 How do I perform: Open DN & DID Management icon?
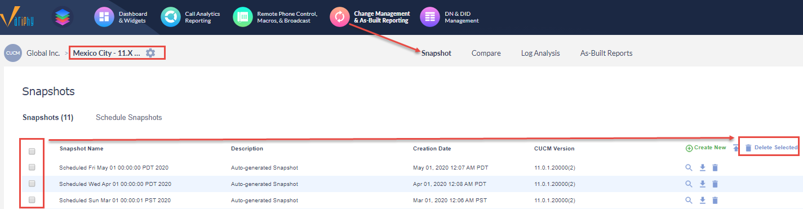[430, 17]
